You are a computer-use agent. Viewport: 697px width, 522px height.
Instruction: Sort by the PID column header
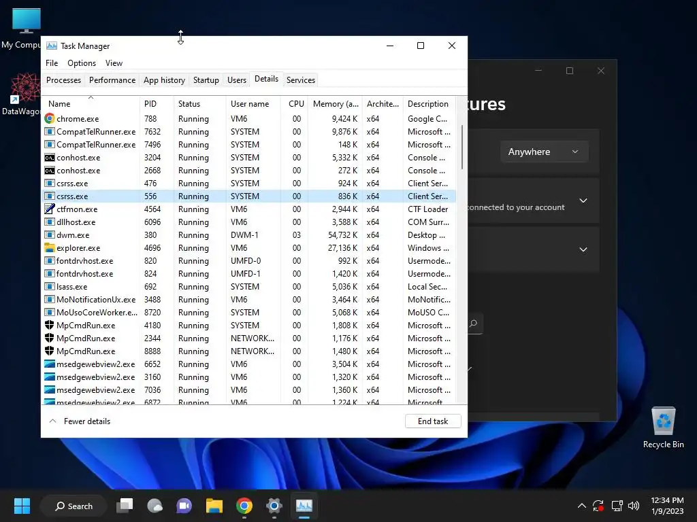[157, 103]
